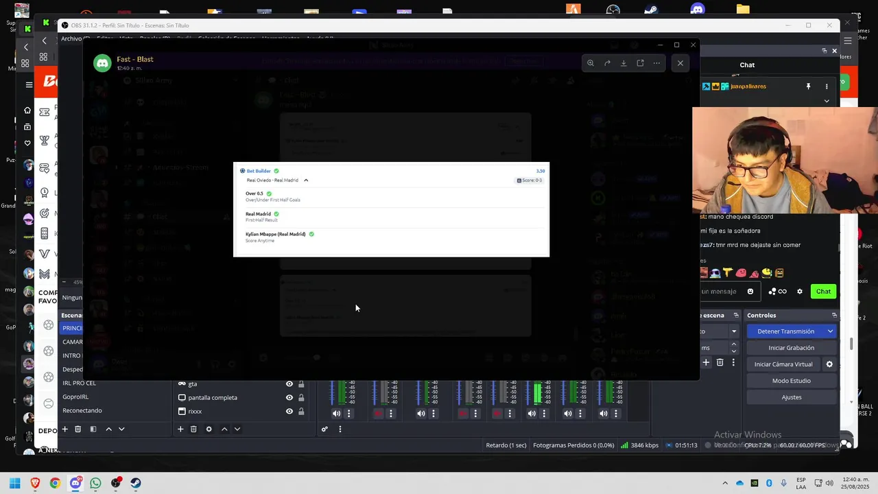Move scene down with arrow
The width and height of the screenshot is (878, 494).
121,430
